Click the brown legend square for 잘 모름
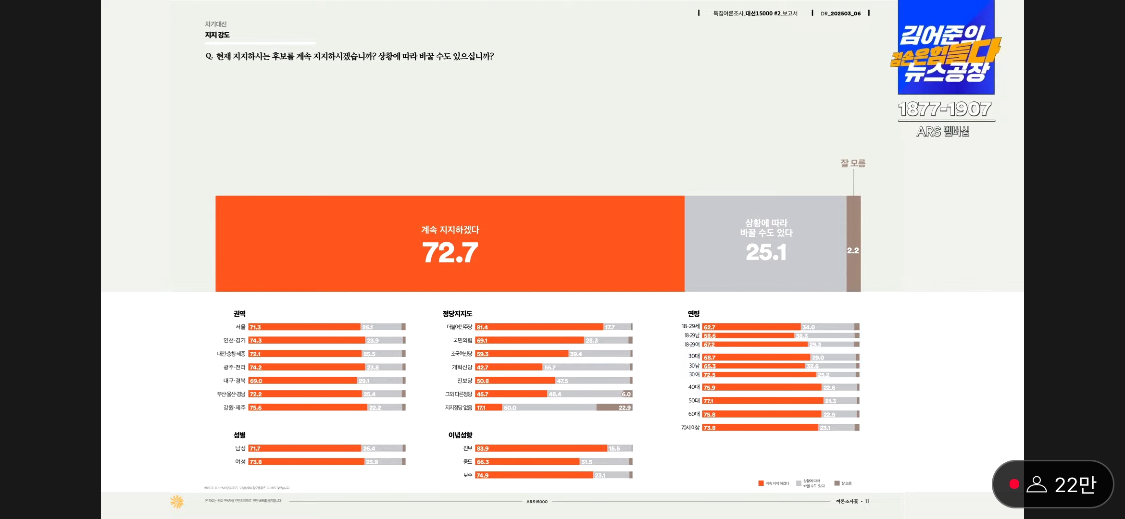Screen dimensions: 1125x519 [x=837, y=483]
